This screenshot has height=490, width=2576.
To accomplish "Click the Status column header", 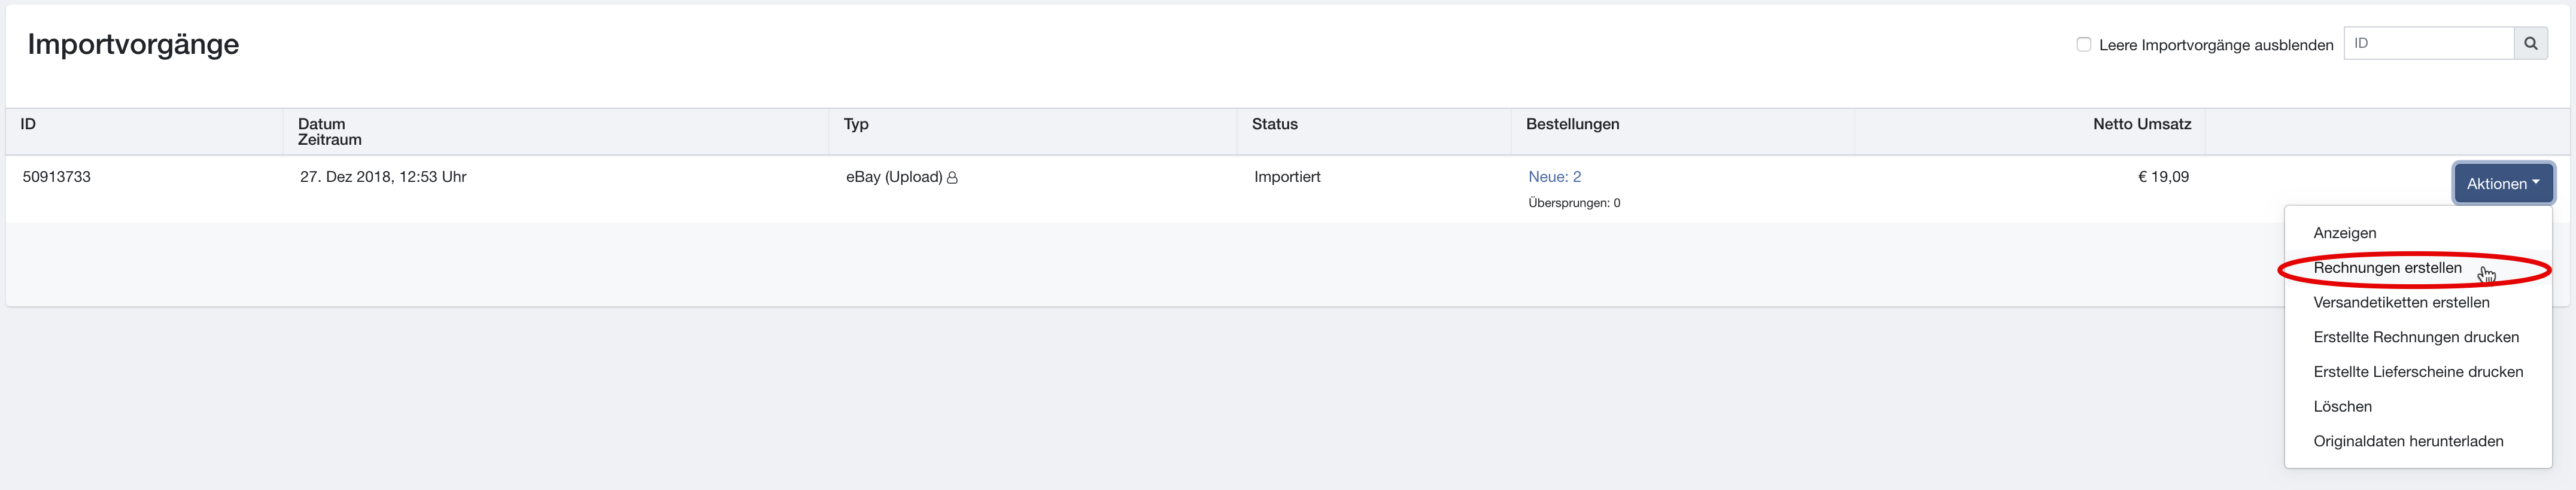I will [x=1274, y=124].
